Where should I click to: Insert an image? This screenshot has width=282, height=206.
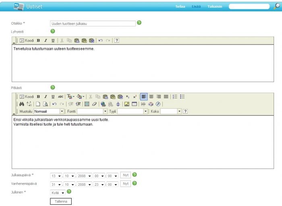[127, 104]
